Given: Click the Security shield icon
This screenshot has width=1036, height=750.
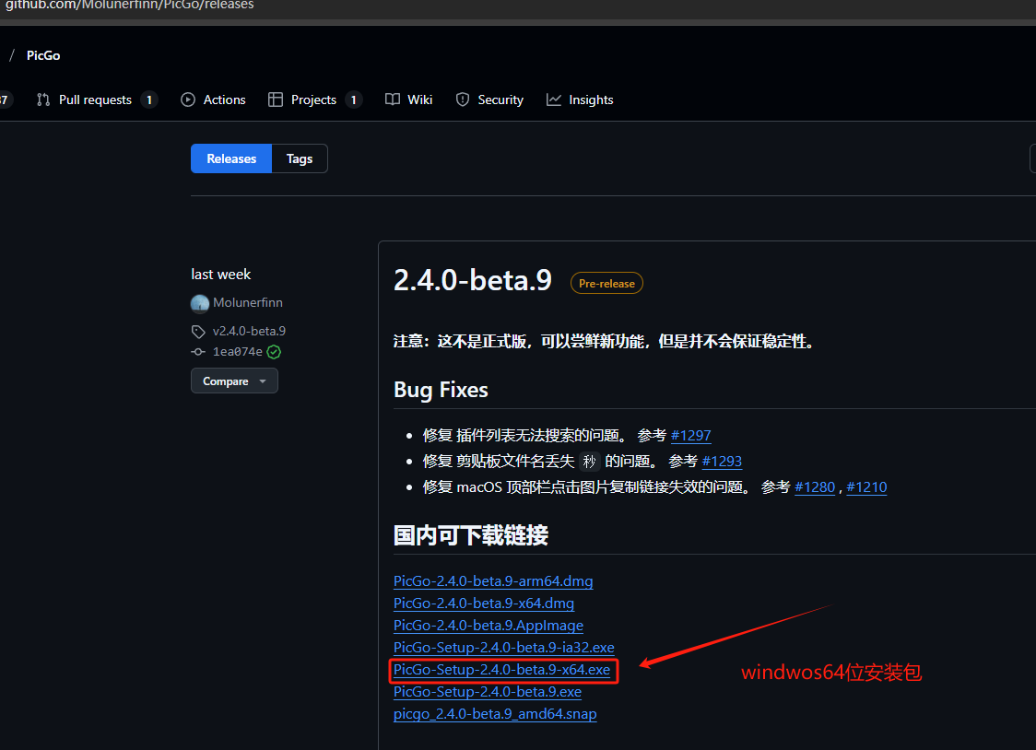Looking at the screenshot, I should click(x=463, y=100).
